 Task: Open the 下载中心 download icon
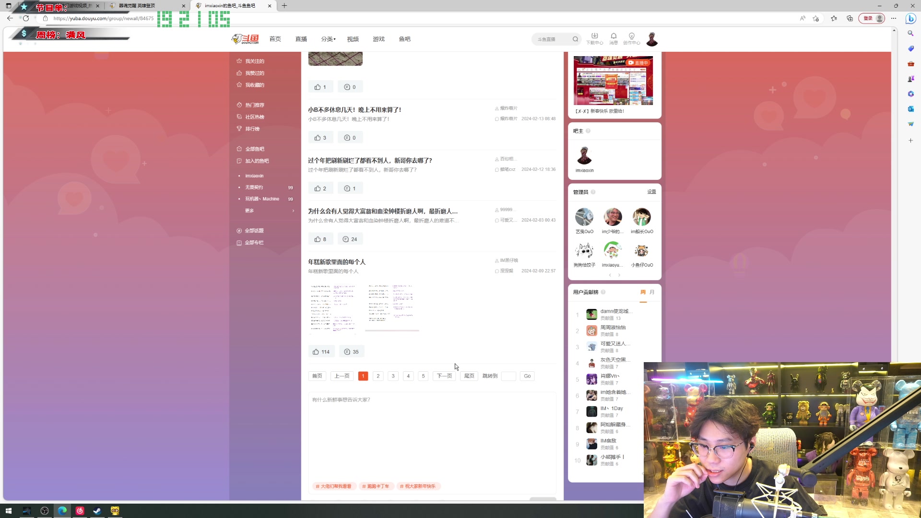point(595,36)
